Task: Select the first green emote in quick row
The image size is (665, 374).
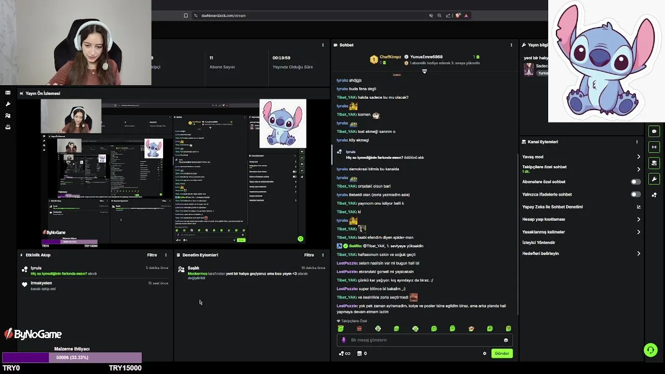Action: tap(341, 328)
